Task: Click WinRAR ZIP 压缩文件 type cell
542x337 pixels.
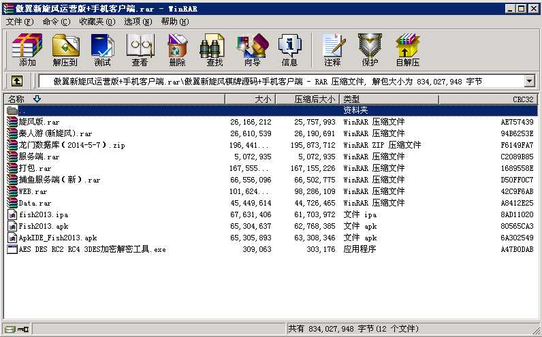Action: 382,145
